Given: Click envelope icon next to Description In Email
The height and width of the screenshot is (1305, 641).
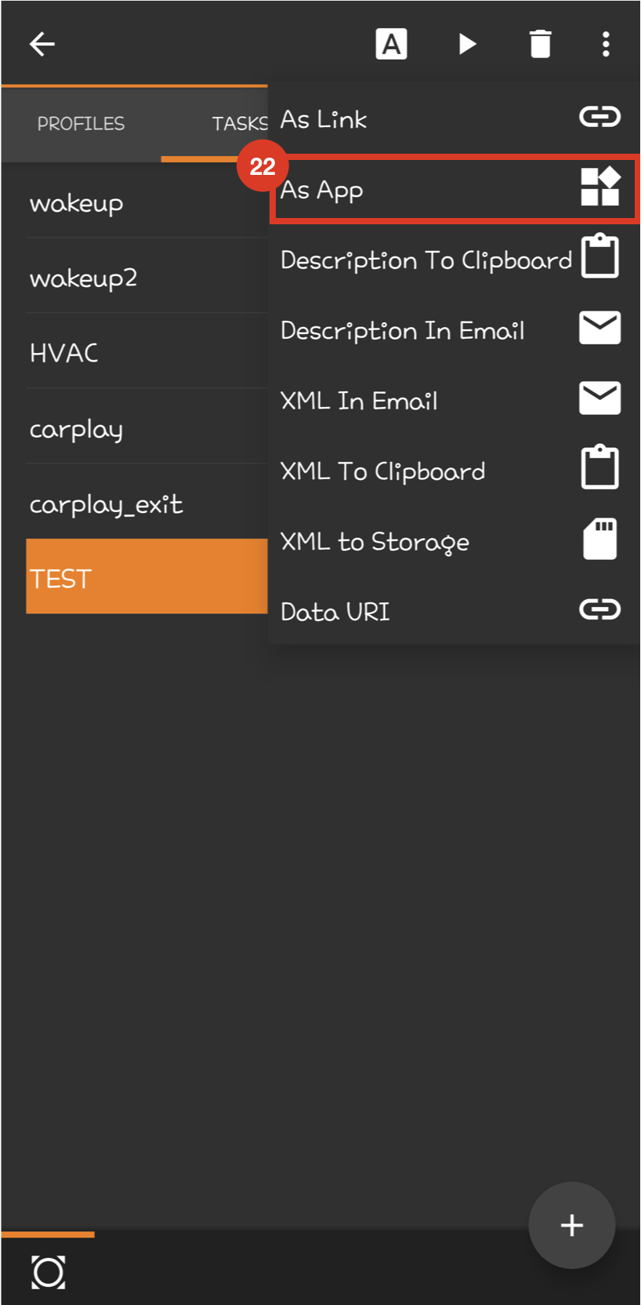Looking at the screenshot, I should point(600,327).
